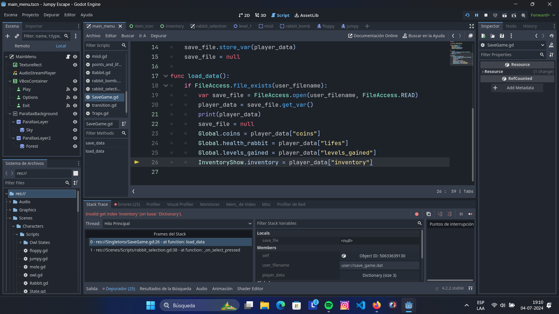This screenshot has width=559, height=314.
Task: Open Documentación Online
Action: tap(373, 35)
